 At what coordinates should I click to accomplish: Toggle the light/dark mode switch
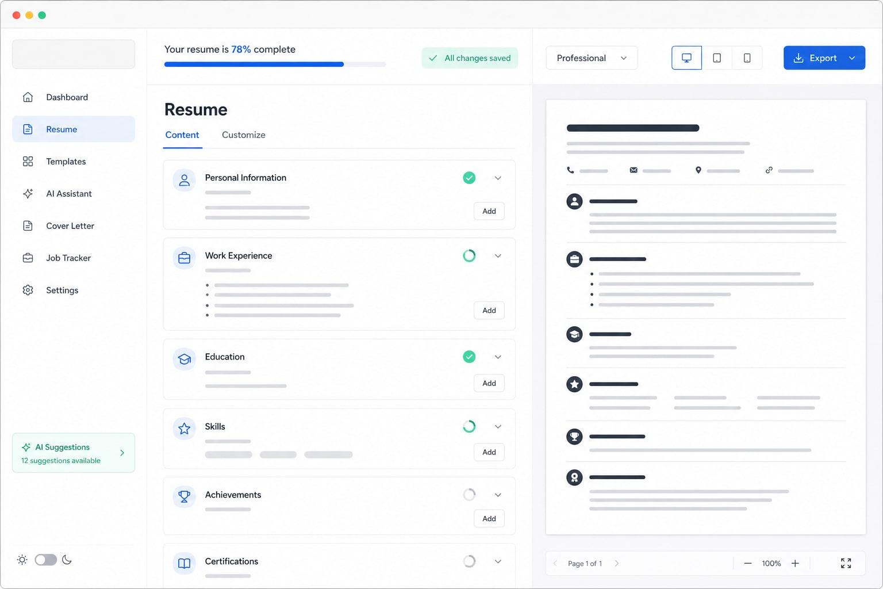tap(45, 560)
